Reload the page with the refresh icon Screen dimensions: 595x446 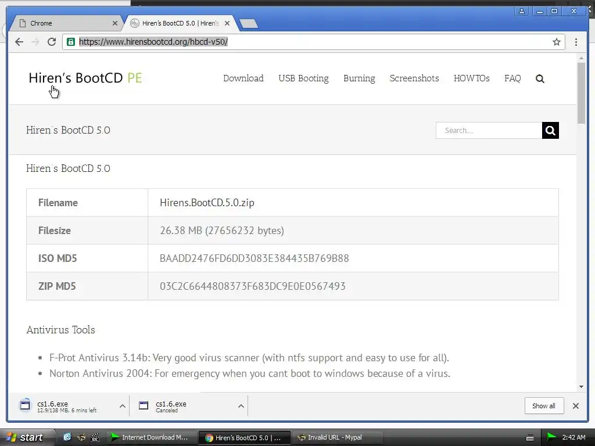coord(52,42)
